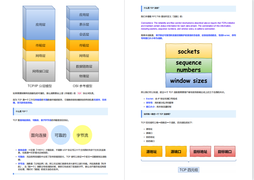Click the 可靠的 blue circle
This screenshot has height=180, width=254.
tap(61, 135)
